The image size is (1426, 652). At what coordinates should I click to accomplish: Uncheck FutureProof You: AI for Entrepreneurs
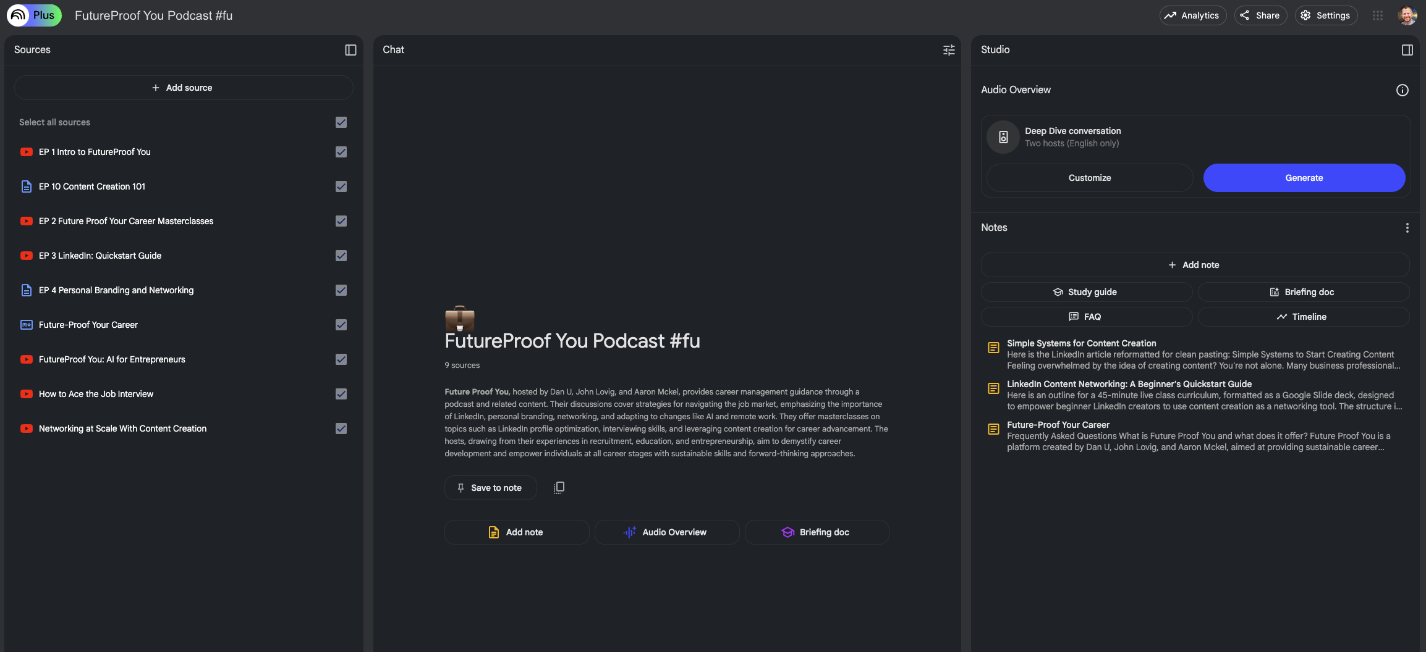coord(341,359)
